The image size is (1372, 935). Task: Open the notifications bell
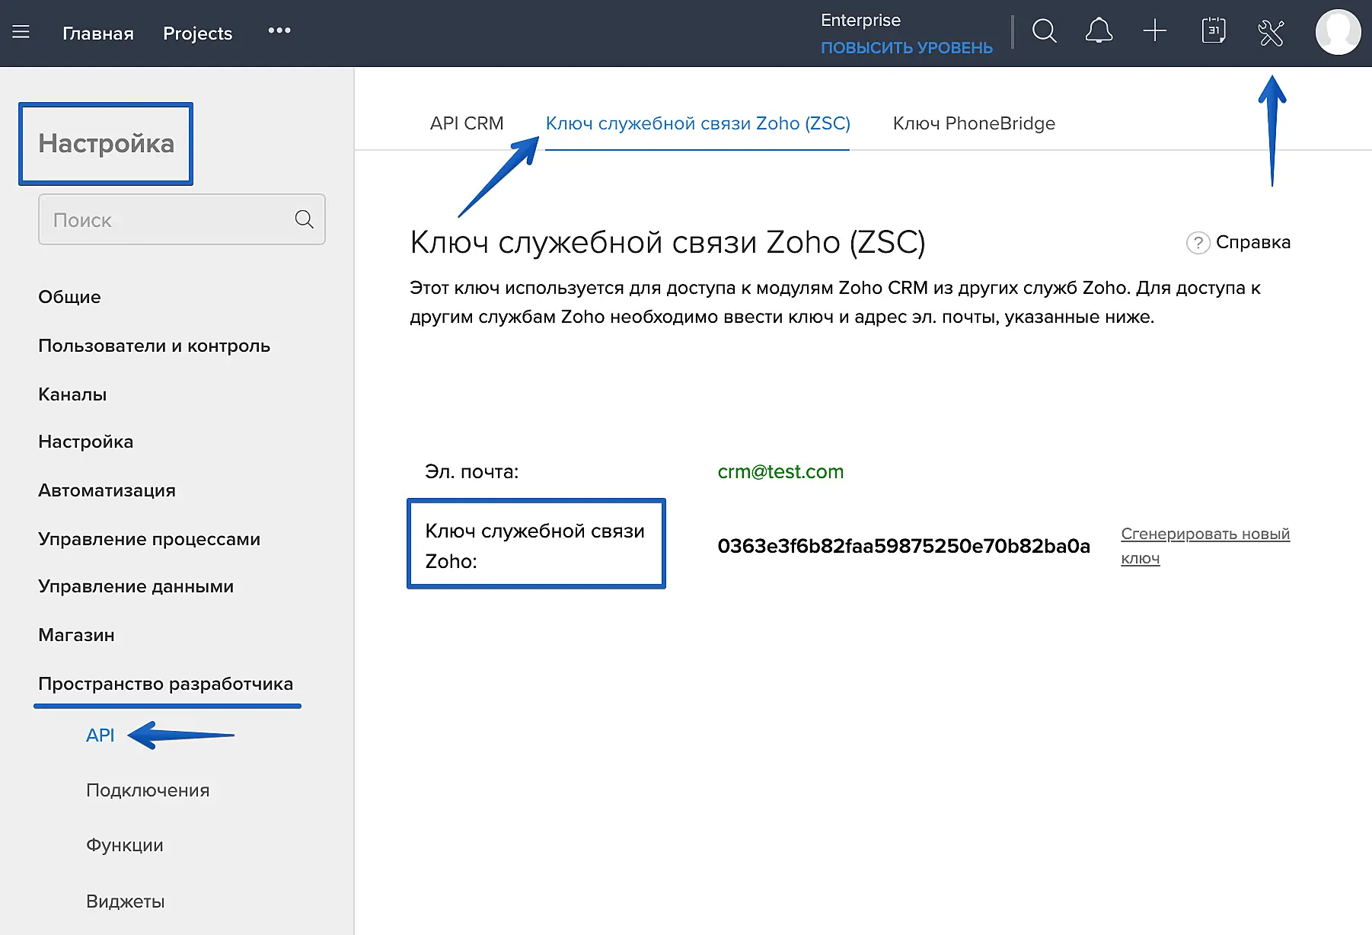click(x=1099, y=32)
